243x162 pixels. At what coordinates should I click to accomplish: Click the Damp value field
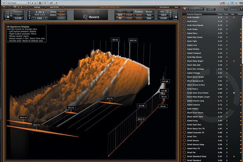tap(61, 12)
